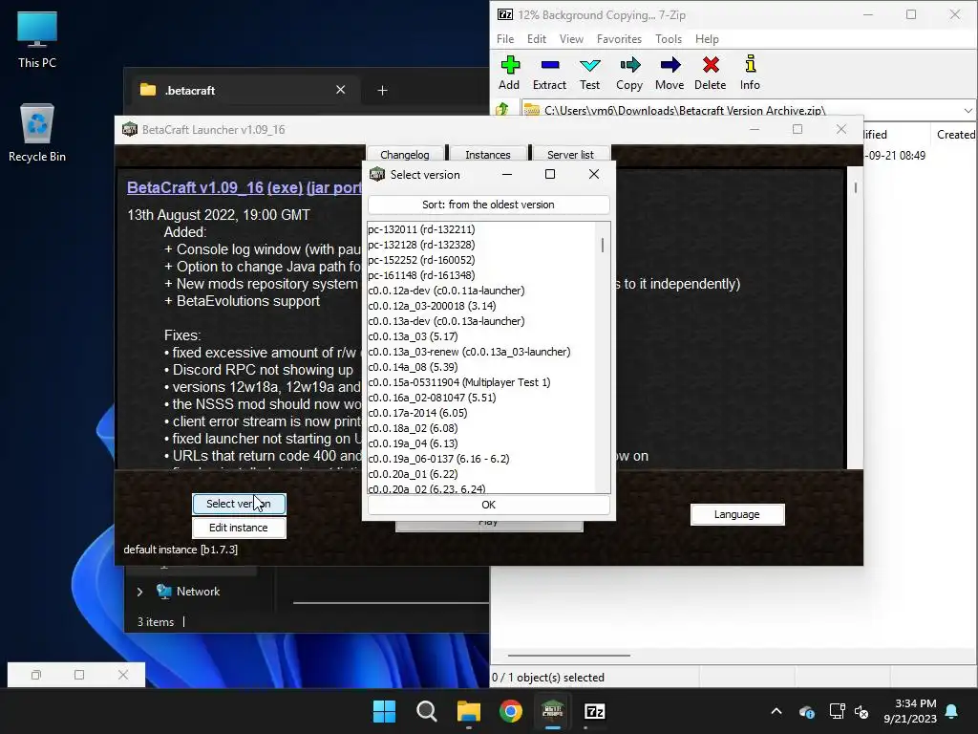This screenshot has width=978, height=734.
Task: Select version pc-132011 (rd-132211)
Action: pos(481,229)
